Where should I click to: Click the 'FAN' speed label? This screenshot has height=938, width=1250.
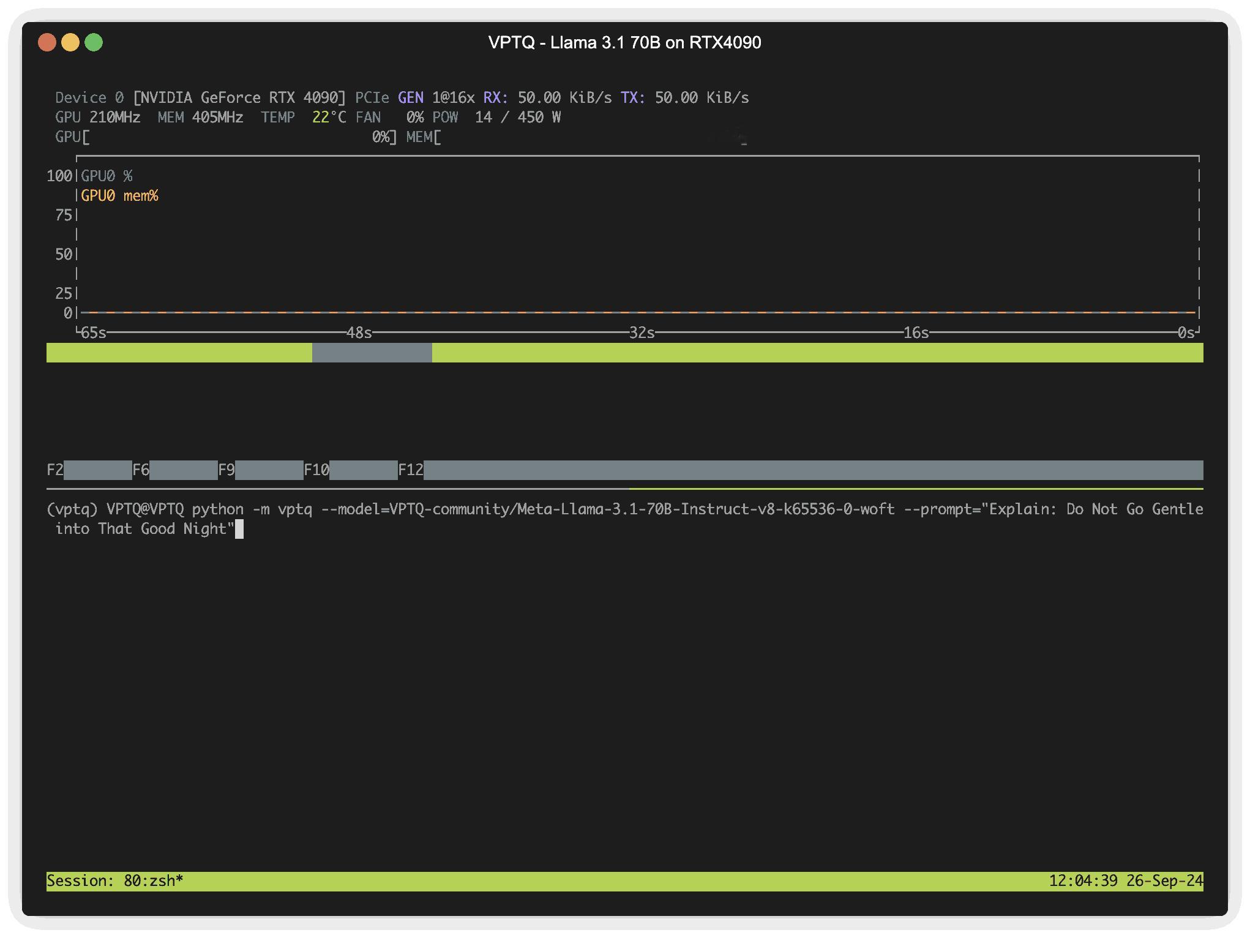[368, 118]
